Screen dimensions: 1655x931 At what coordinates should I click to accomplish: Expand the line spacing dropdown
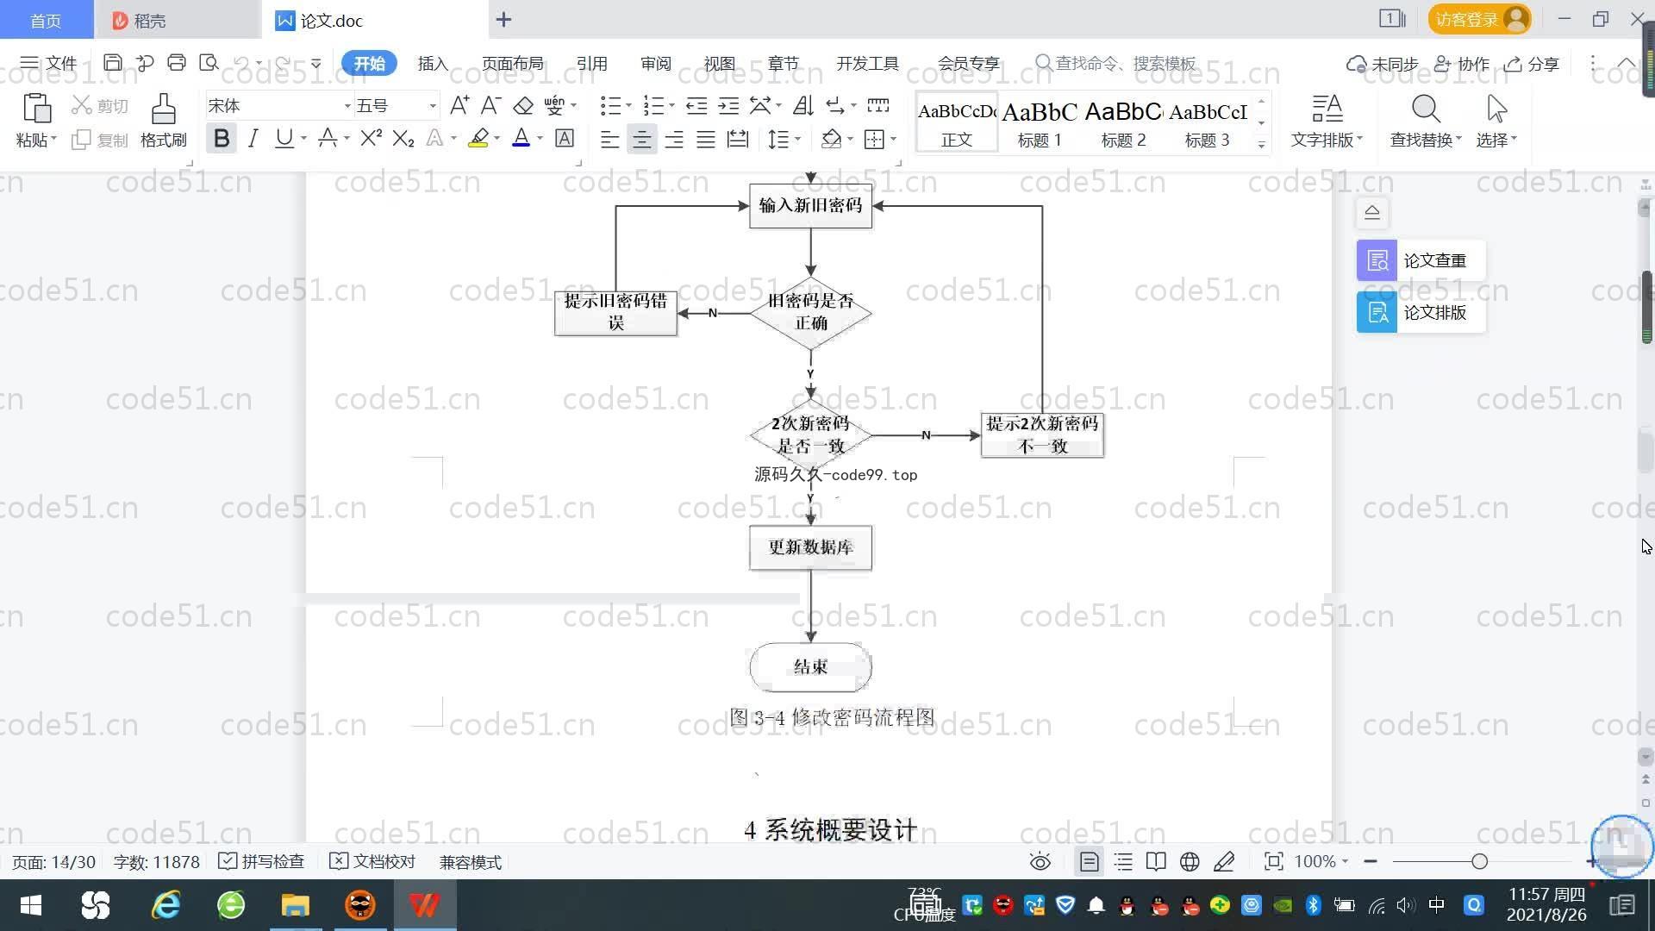(797, 139)
